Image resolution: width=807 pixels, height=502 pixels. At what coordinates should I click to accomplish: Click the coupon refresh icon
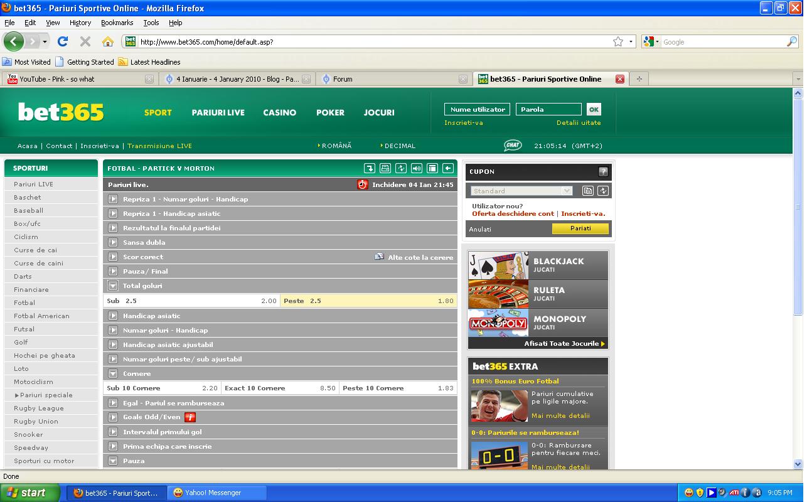(x=603, y=191)
